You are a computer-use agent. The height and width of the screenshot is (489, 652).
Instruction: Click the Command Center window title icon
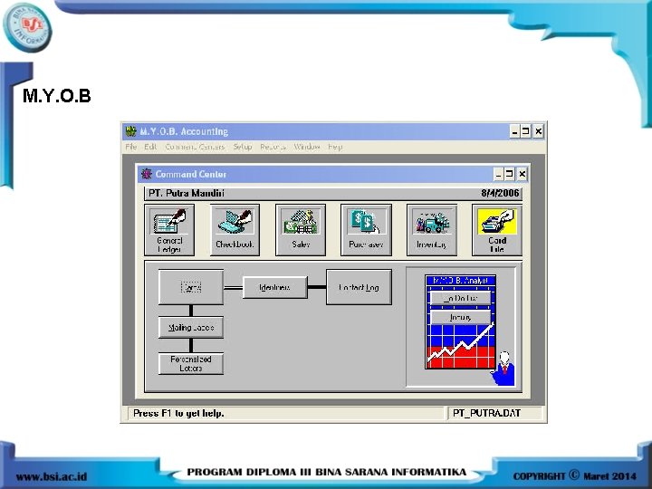click(147, 174)
